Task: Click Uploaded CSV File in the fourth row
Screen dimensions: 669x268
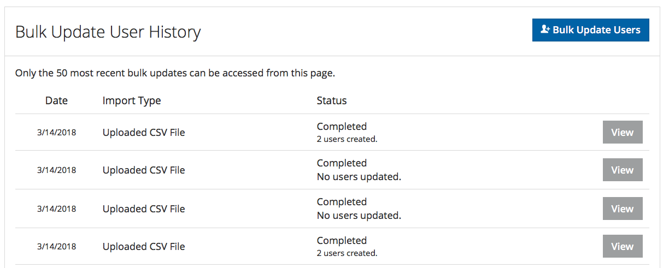Action: (144, 247)
